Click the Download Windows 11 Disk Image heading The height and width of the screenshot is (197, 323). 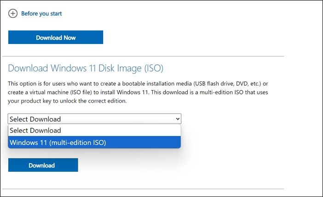(x=86, y=68)
